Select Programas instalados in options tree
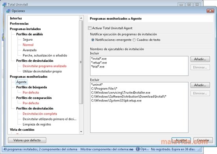Image resolution: width=217 pixels, height=154 pixels. coord(25,29)
